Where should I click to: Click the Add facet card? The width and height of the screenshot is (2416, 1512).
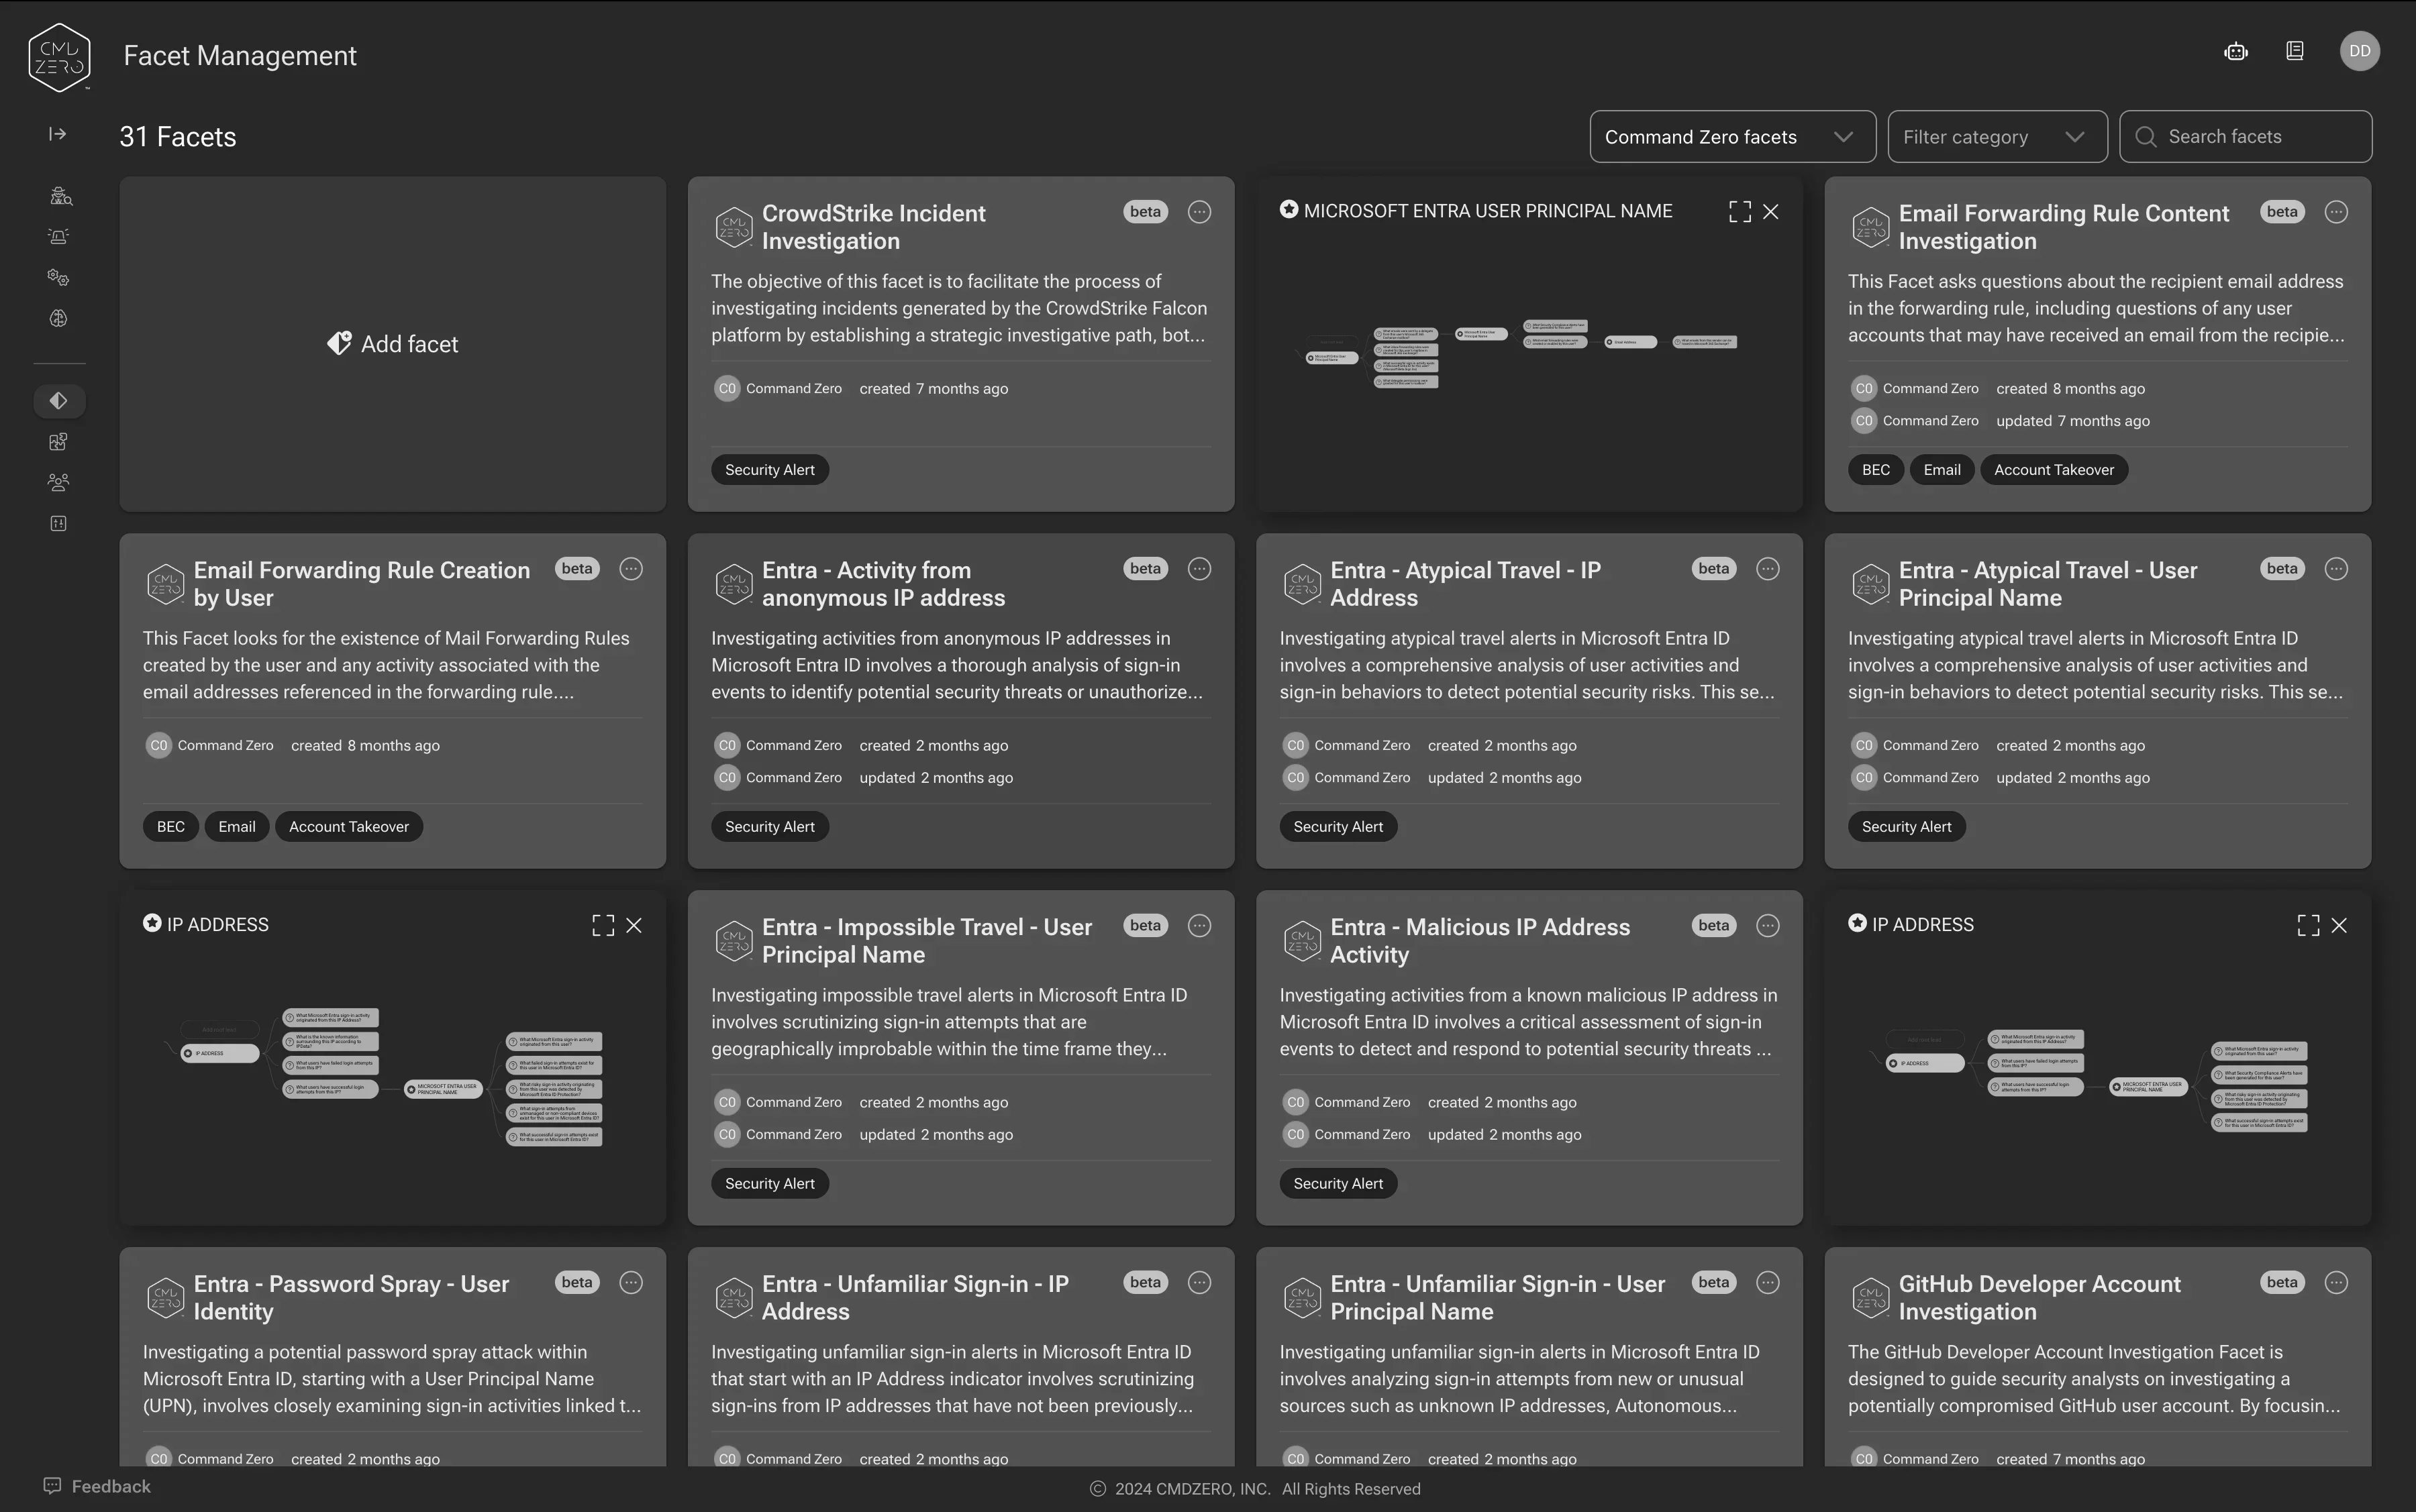[392, 344]
